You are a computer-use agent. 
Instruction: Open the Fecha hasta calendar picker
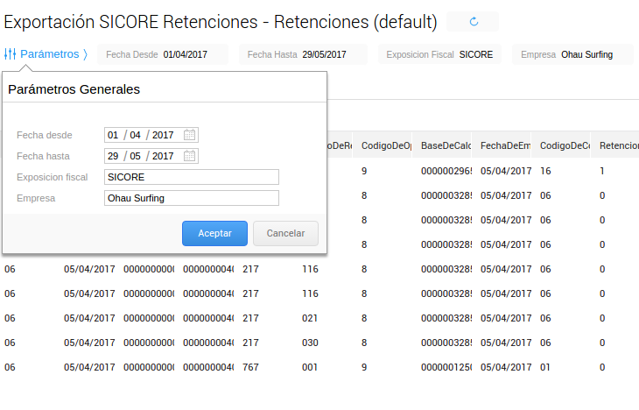click(x=190, y=156)
